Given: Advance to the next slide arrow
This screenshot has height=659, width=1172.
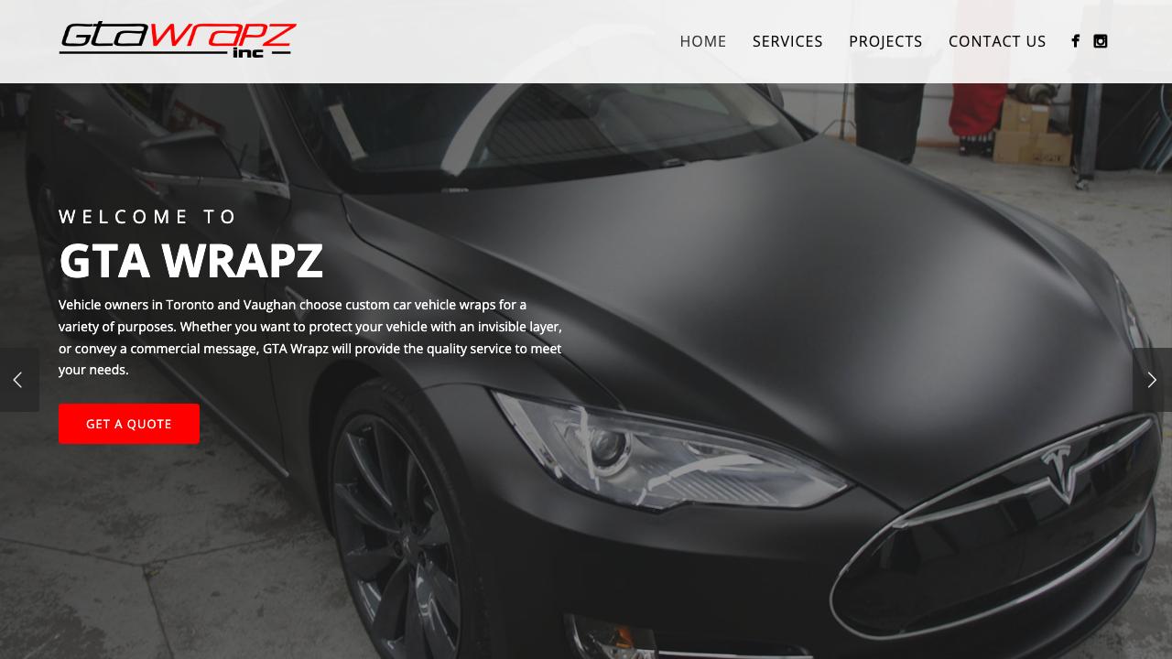Looking at the screenshot, I should (1152, 380).
